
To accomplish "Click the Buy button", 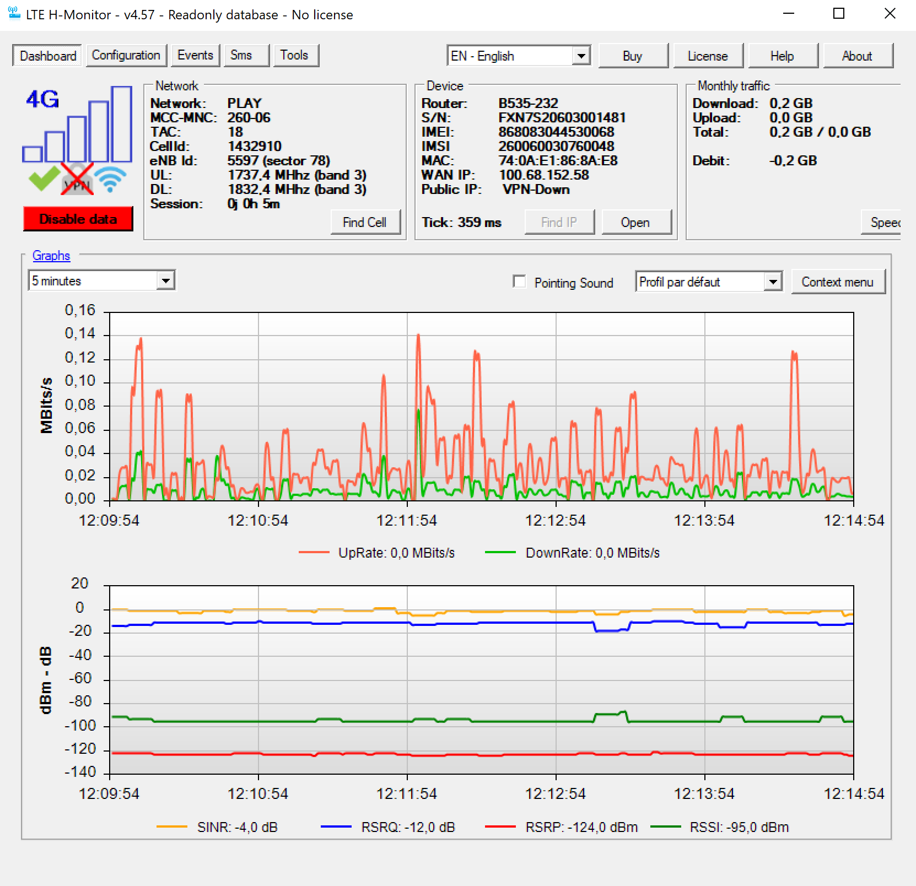I will (x=633, y=56).
